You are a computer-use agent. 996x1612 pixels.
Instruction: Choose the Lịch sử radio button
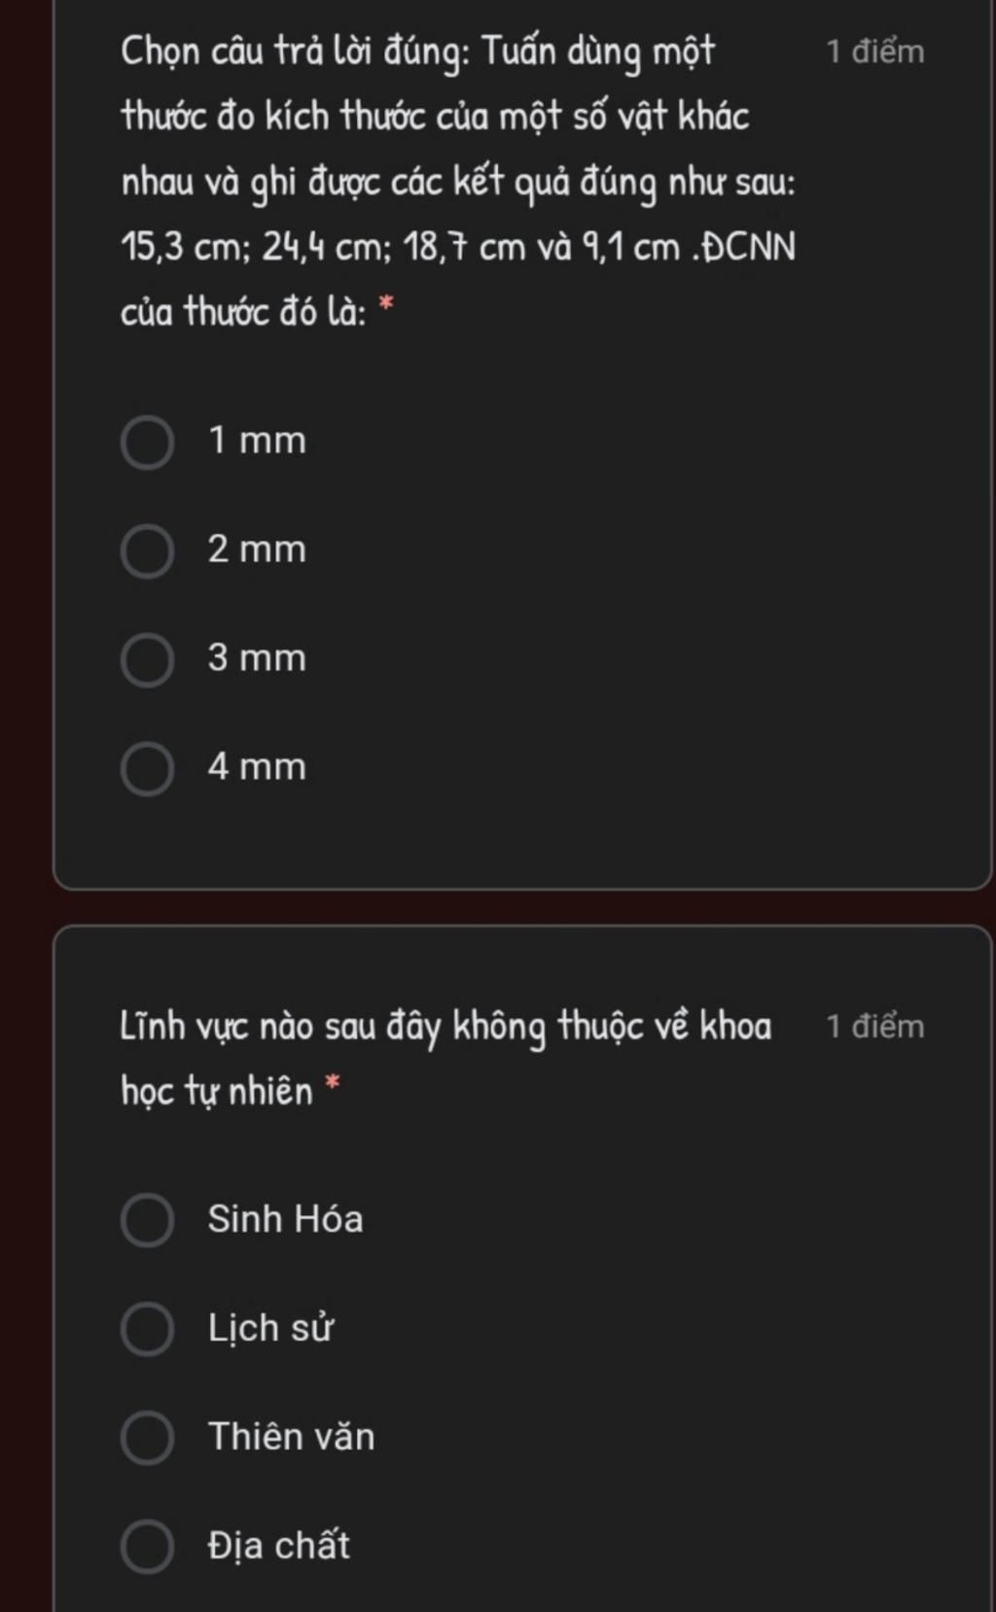point(147,1330)
